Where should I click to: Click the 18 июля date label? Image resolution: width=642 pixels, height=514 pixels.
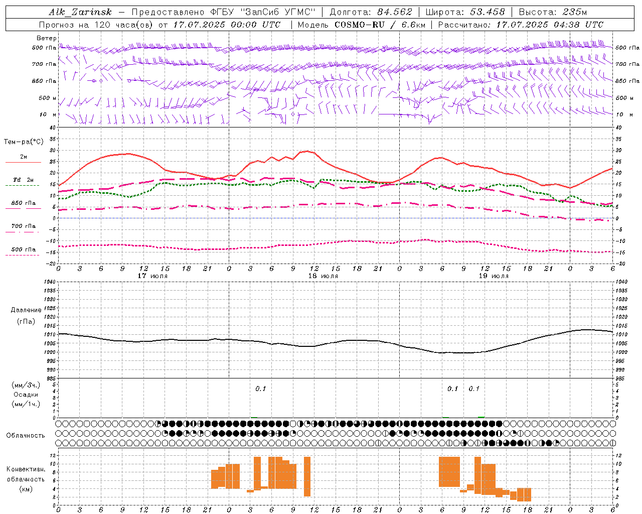tap(323, 276)
